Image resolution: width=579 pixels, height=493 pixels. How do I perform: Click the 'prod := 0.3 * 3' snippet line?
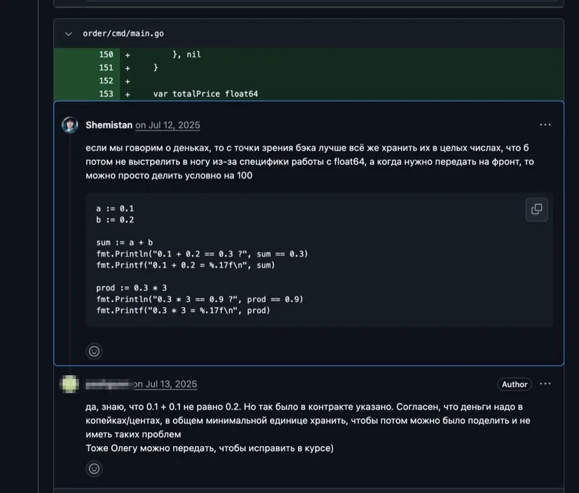point(131,288)
